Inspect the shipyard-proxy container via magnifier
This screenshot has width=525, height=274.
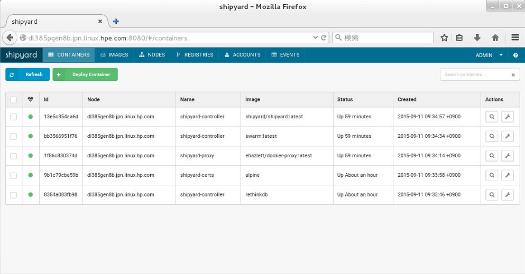point(492,156)
